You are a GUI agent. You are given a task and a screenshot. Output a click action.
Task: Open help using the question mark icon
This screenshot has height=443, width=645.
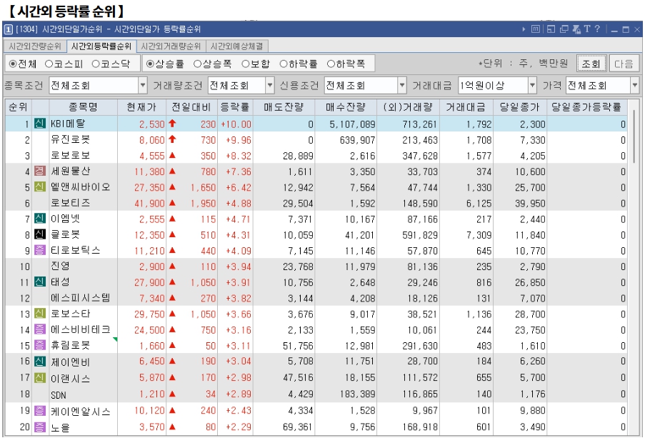pos(596,29)
